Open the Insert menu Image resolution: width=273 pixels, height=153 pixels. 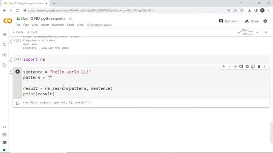45,25
